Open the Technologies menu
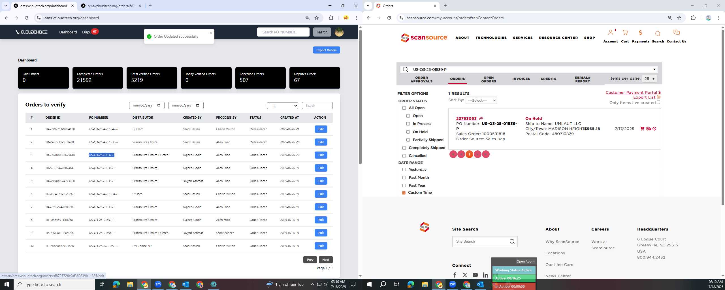The image size is (725, 290). pos(491,38)
